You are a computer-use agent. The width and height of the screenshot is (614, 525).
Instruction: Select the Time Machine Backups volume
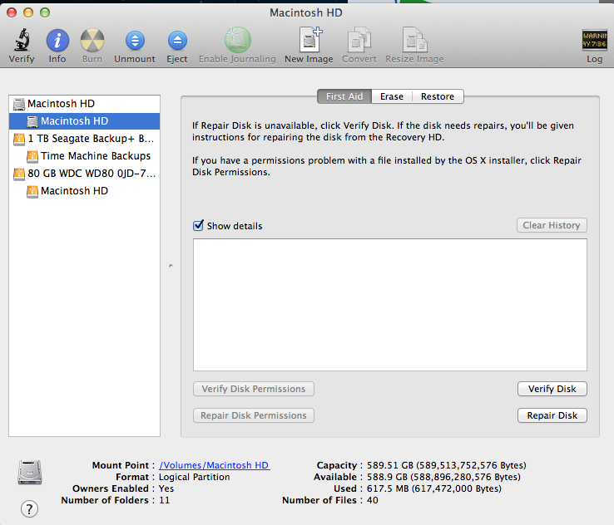[84, 156]
